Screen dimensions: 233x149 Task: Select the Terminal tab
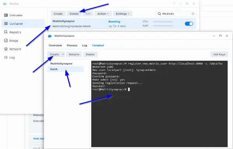coord(98,45)
